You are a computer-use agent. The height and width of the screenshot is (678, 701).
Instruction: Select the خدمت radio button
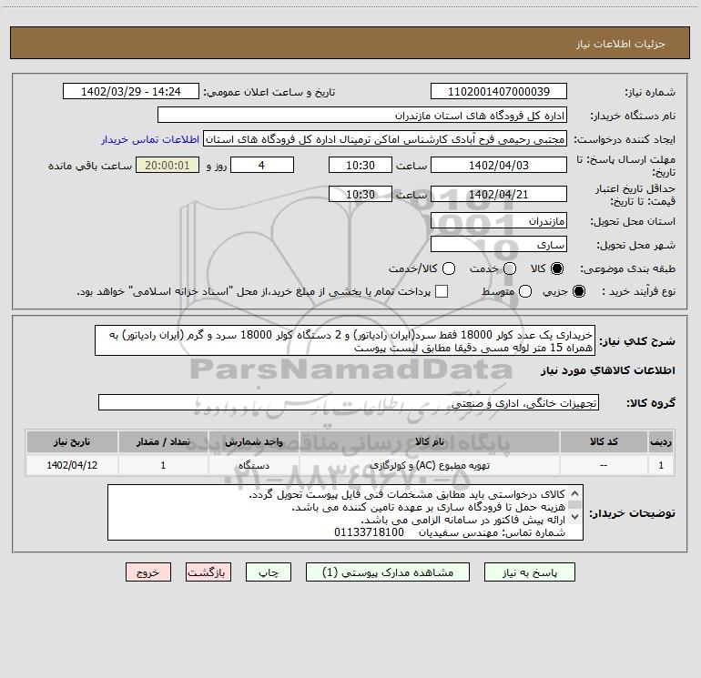pyautogui.click(x=510, y=268)
